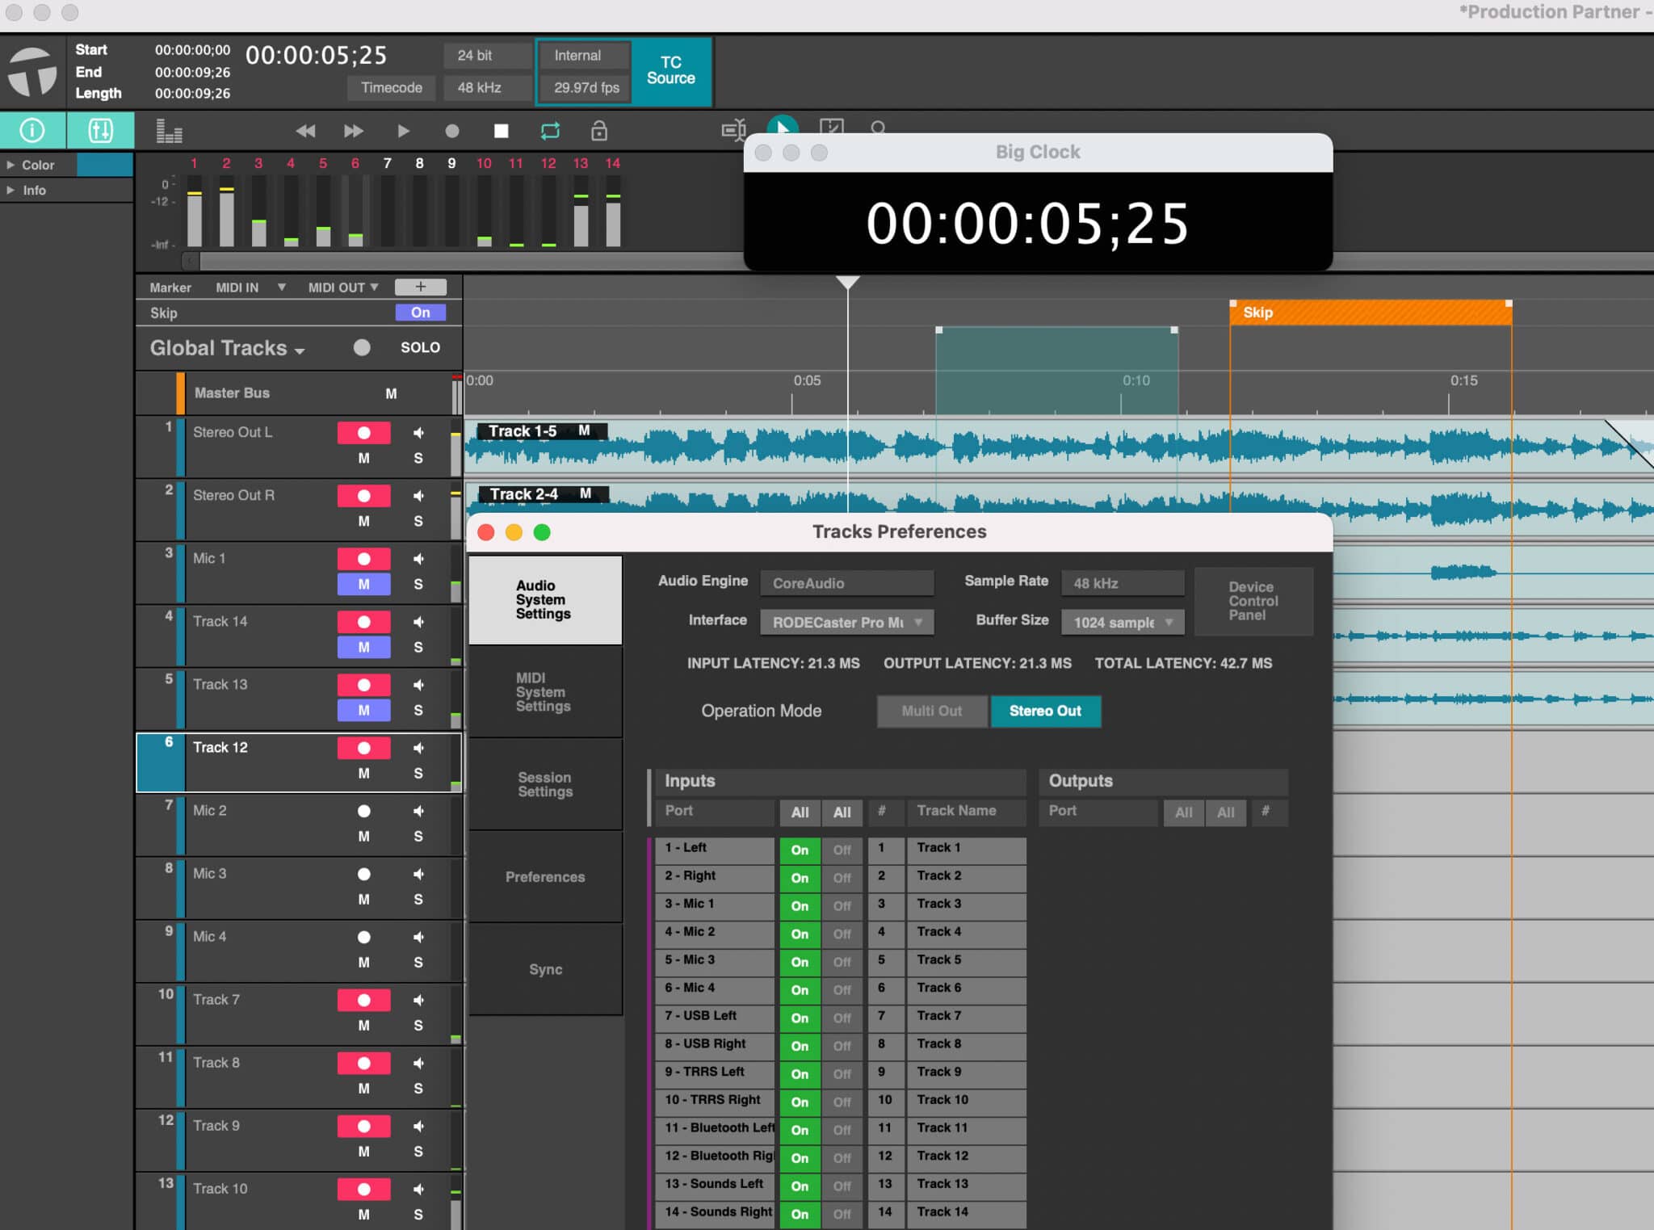Toggle the loop playback icon

(x=550, y=131)
